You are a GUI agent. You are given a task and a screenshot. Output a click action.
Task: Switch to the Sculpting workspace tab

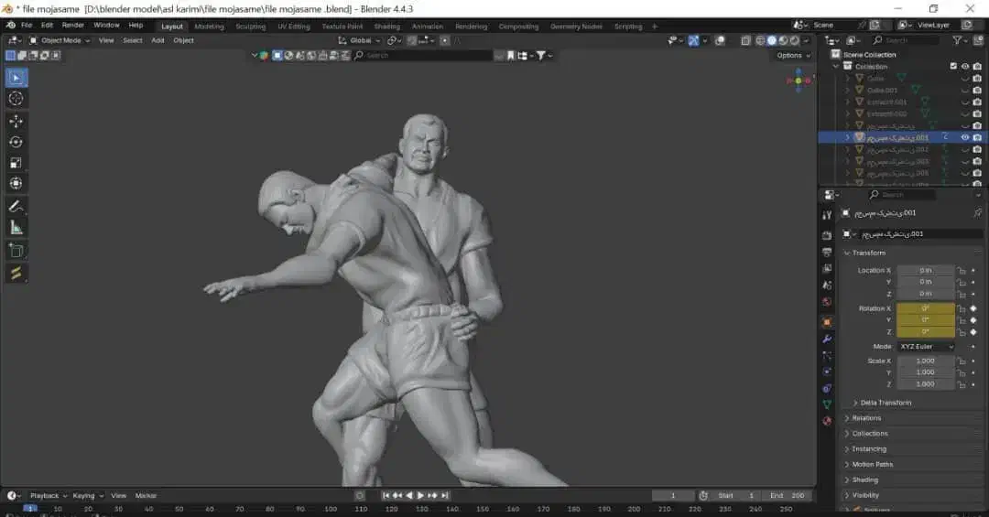250,27
